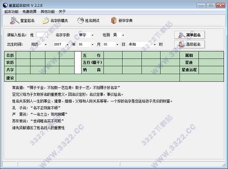
Task: Click the 公历 row header cell
Action: 10,55
